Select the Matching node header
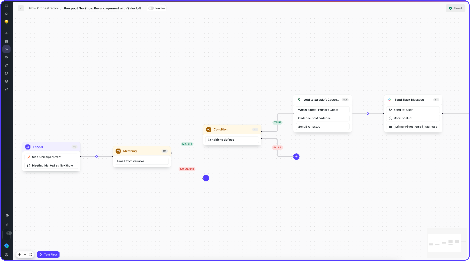 tap(142, 151)
